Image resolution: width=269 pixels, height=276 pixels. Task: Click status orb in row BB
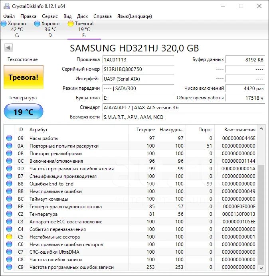pyautogui.click(x=9, y=191)
